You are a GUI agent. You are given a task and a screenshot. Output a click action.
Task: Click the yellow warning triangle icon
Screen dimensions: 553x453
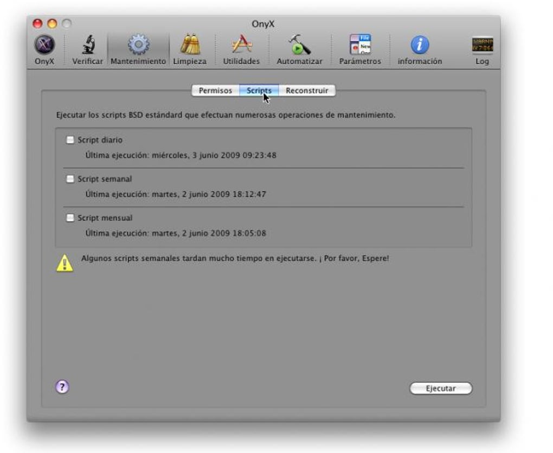(65, 263)
